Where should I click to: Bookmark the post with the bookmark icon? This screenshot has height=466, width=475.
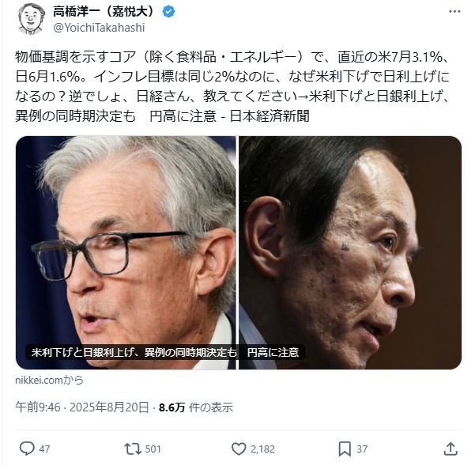click(x=345, y=449)
